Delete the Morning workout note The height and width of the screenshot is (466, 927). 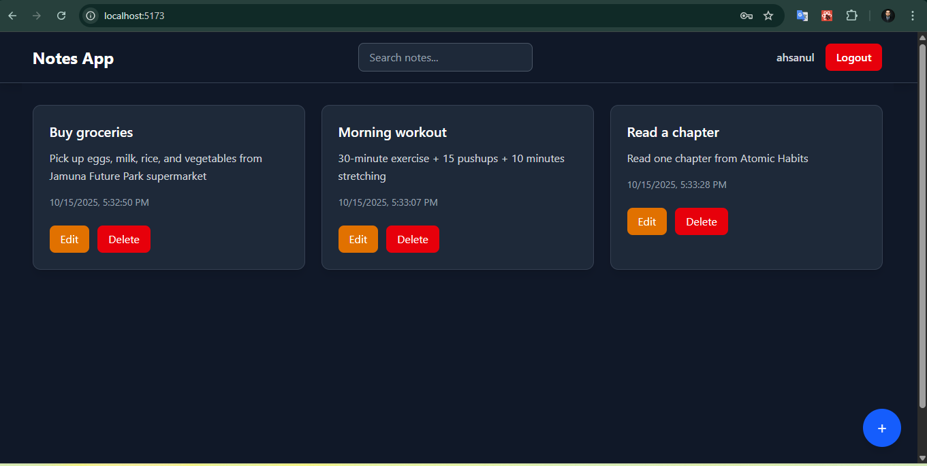[413, 239]
